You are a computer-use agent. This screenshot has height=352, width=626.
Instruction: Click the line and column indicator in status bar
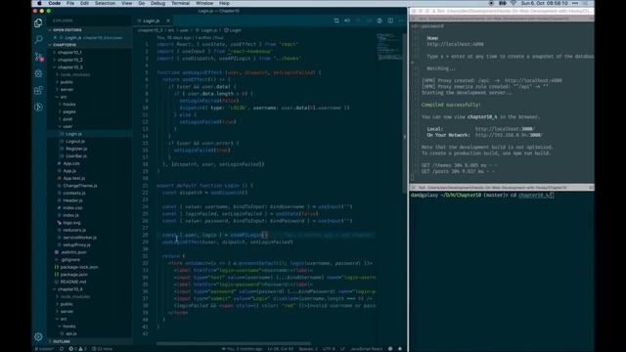click(x=281, y=349)
